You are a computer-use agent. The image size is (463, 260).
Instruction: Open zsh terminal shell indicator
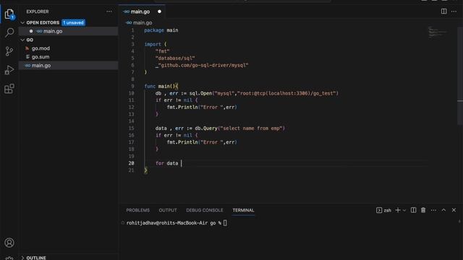tap(383, 210)
